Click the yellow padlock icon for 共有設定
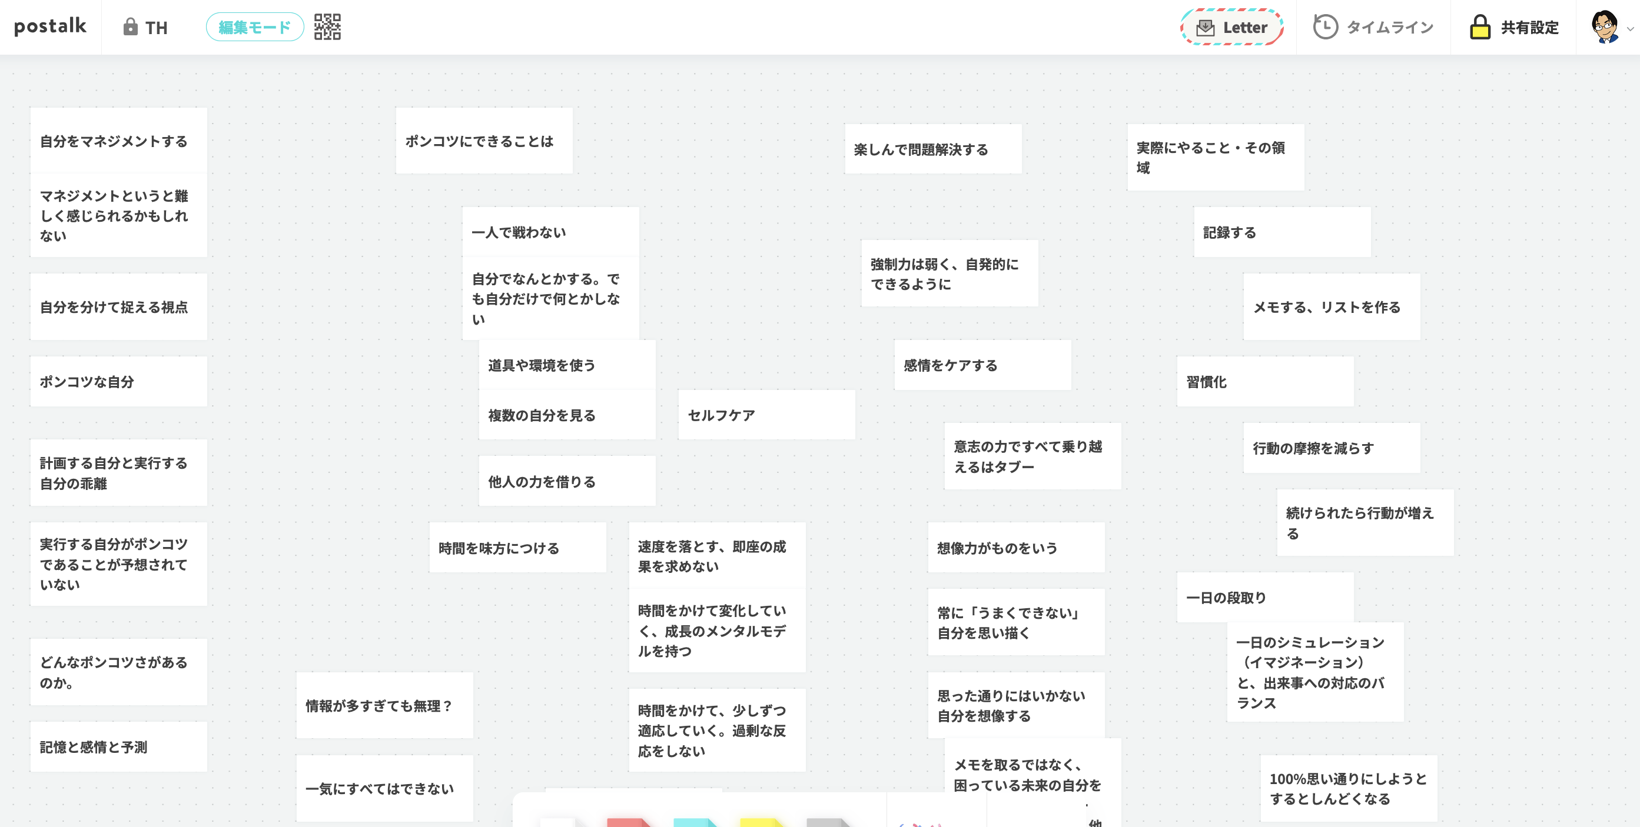 (1480, 26)
